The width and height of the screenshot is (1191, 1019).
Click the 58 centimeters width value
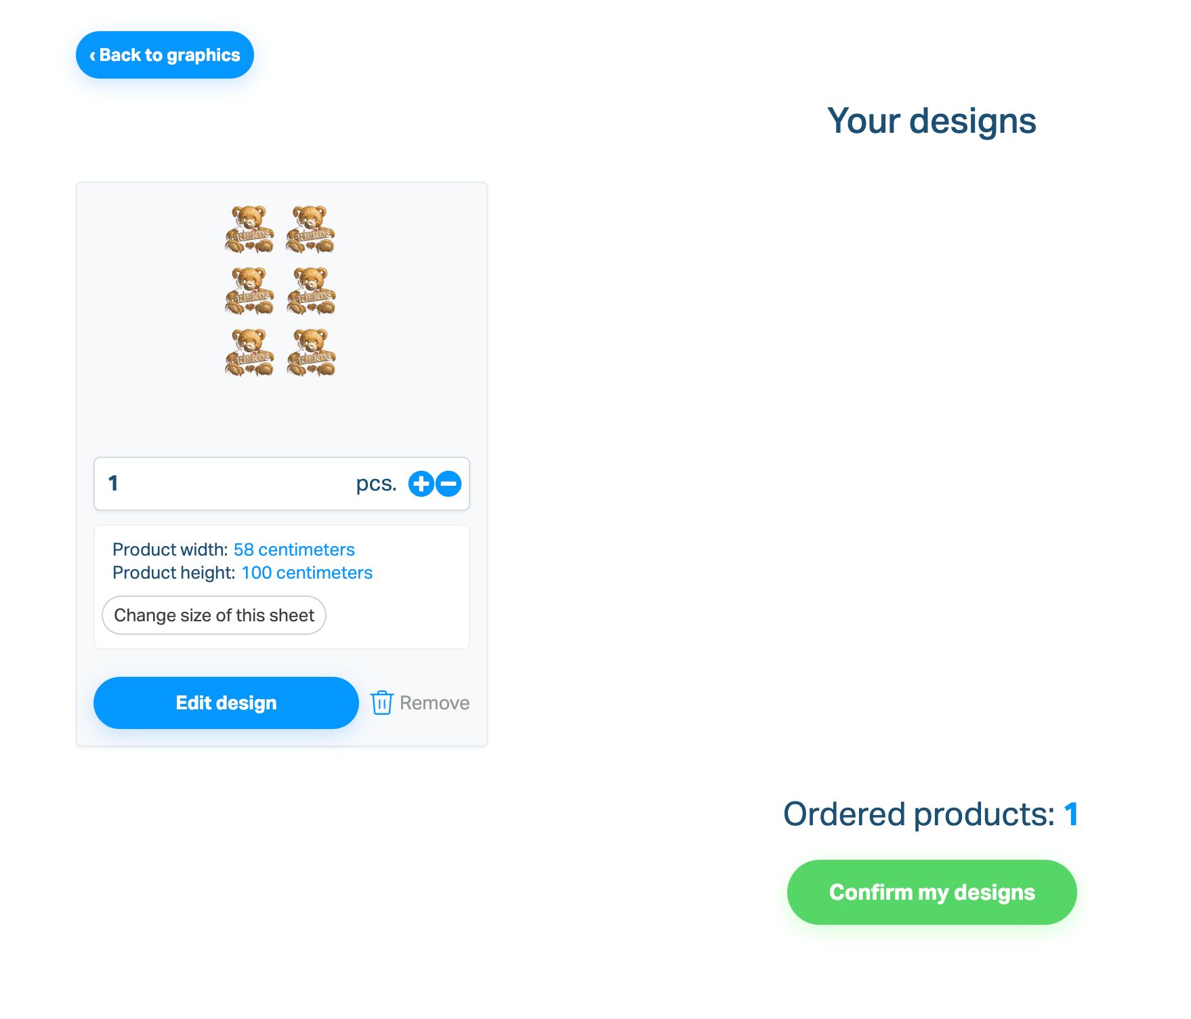294,549
